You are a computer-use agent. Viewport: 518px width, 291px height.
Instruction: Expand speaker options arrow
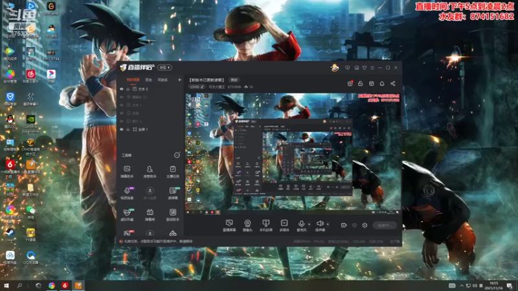(x=328, y=224)
